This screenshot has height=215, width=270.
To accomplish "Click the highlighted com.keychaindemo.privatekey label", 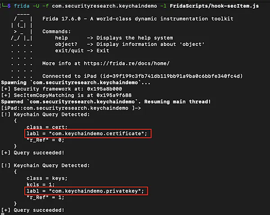I will click(x=85, y=191).
